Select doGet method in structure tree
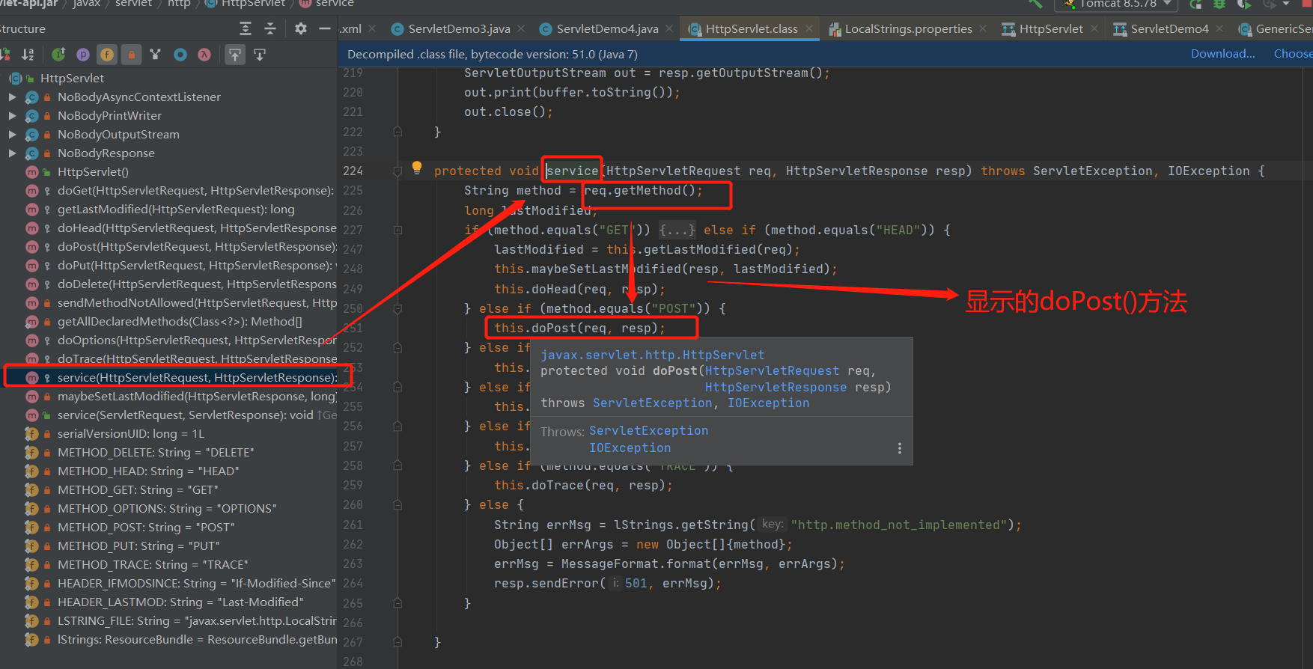 [195, 190]
